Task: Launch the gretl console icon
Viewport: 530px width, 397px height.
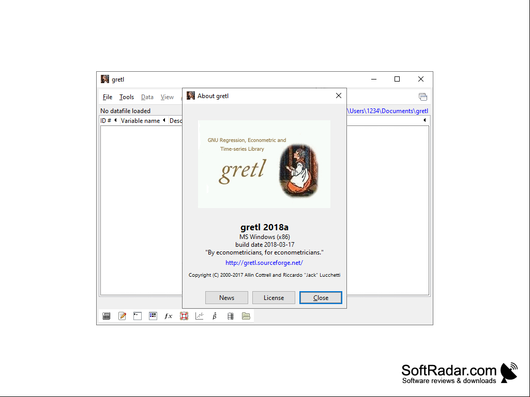Action: click(x=137, y=316)
